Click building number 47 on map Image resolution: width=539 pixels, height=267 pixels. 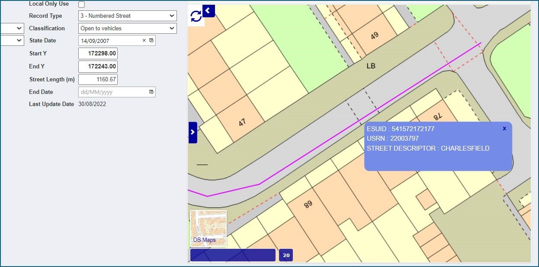[x=242, y=122]
